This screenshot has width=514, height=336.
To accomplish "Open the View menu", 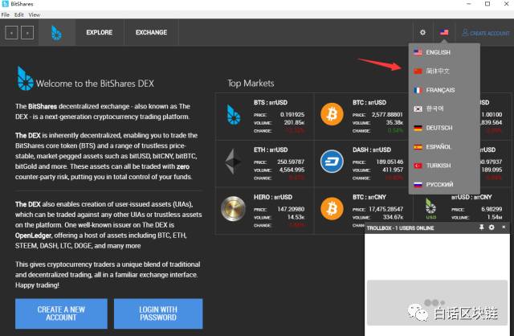I will pyautogui.click(x=34, y=14).
